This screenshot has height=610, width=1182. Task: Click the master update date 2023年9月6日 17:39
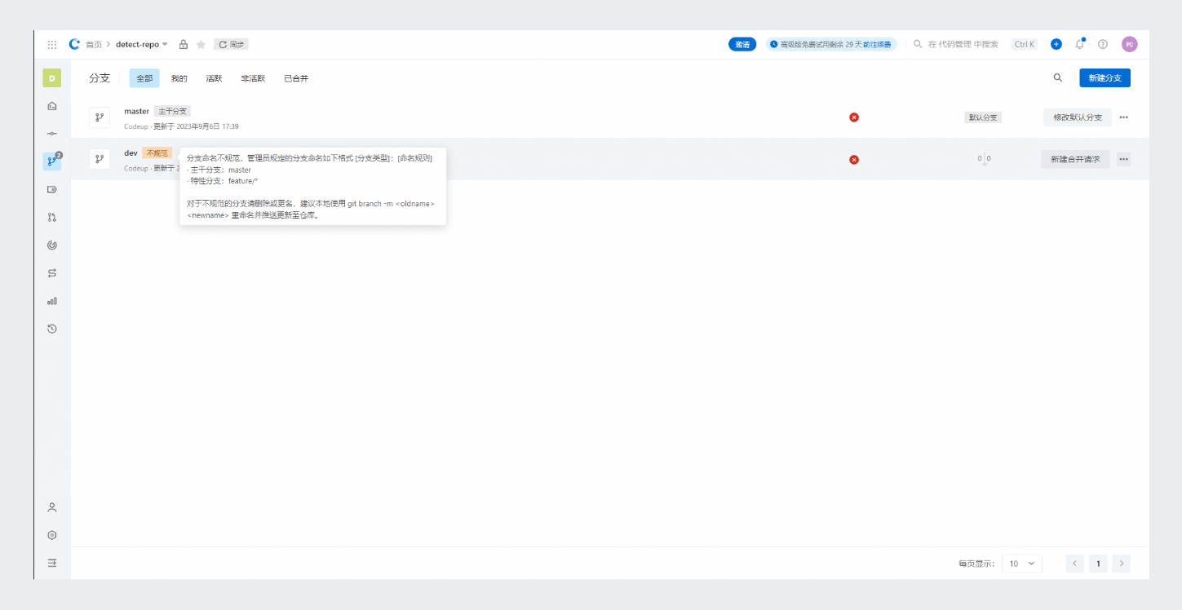[207, 126]
